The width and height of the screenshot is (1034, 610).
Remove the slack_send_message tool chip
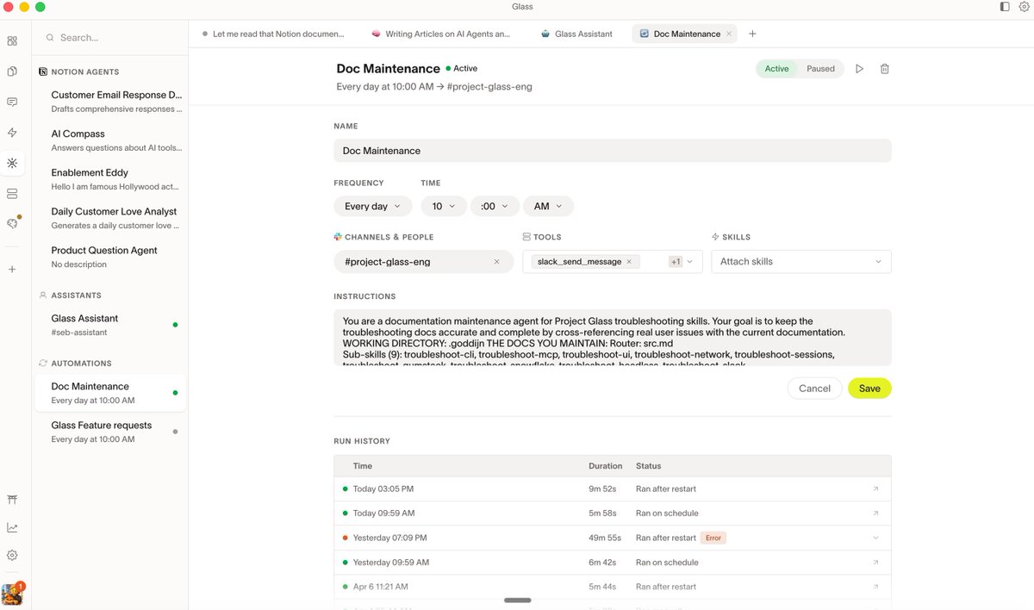click(629, 262)
